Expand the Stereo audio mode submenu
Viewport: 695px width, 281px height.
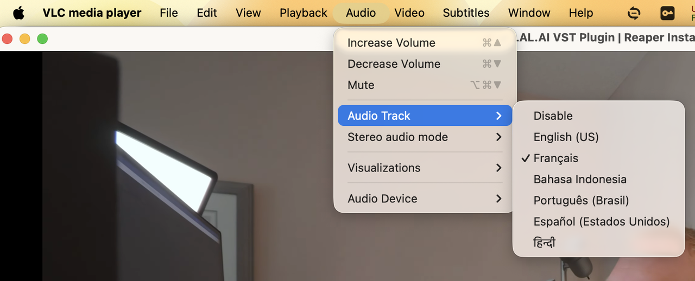click(425, 137)
